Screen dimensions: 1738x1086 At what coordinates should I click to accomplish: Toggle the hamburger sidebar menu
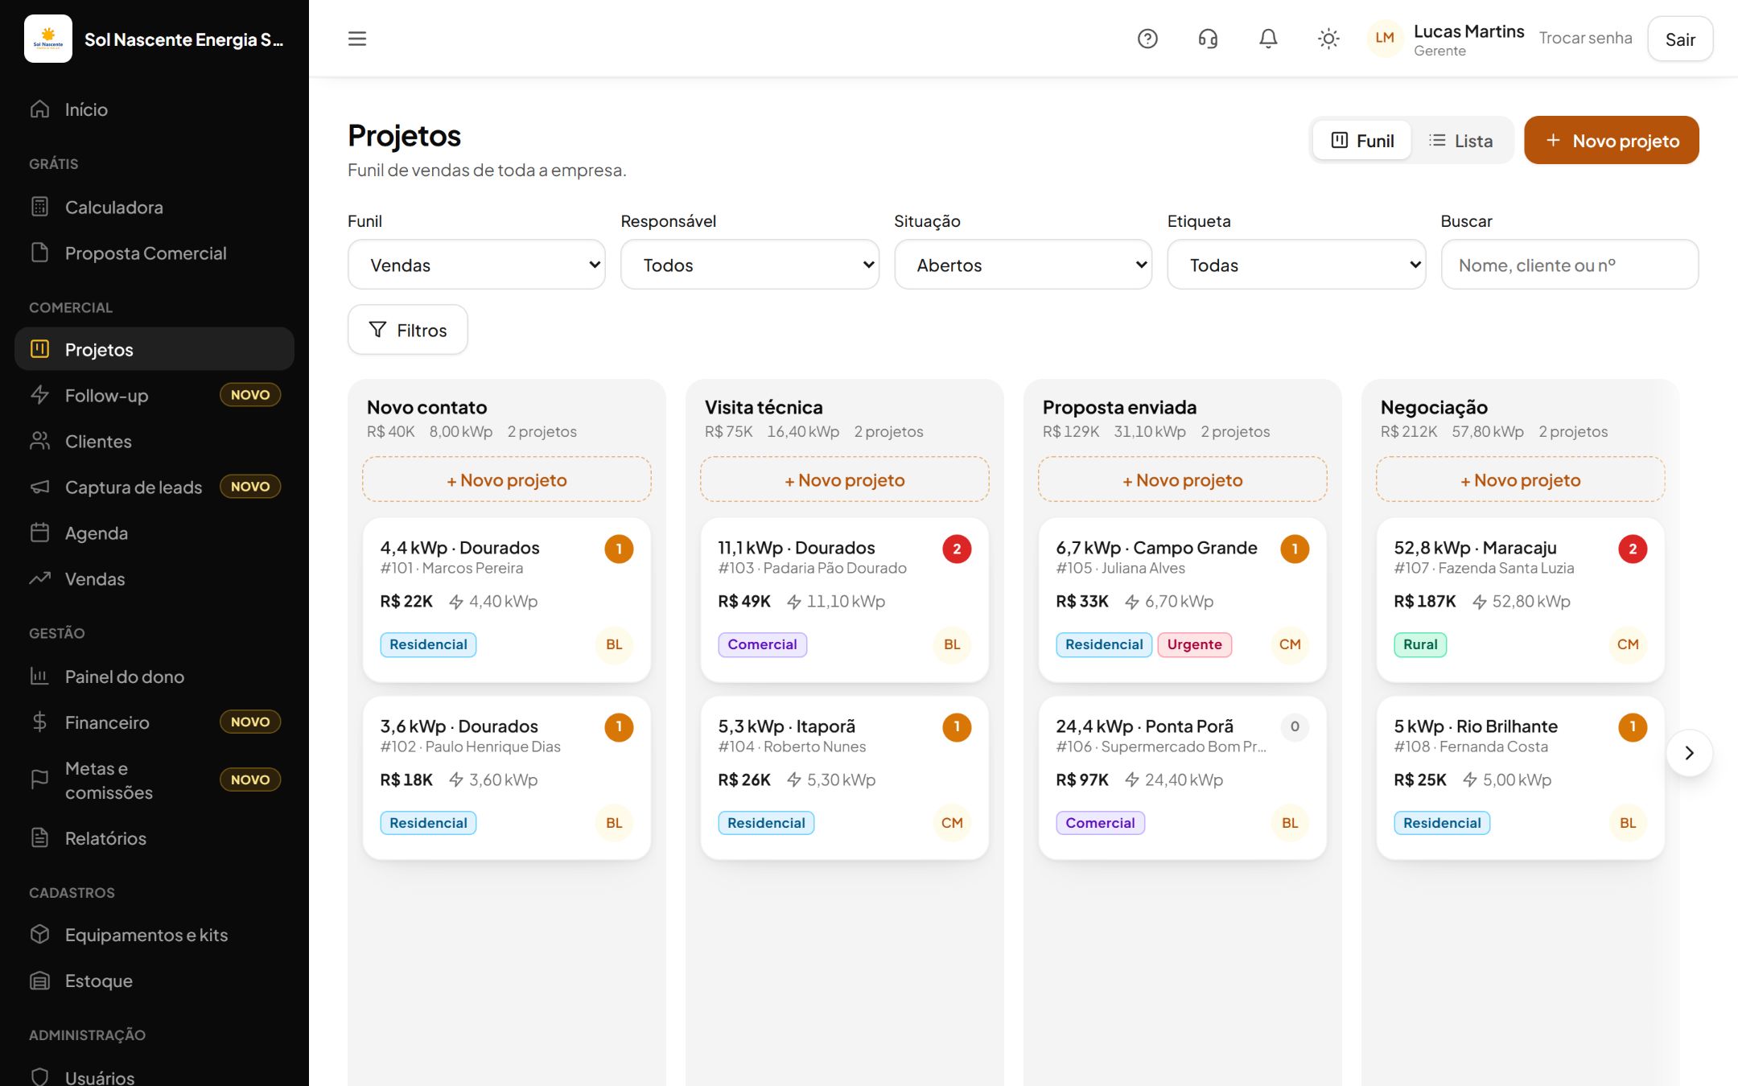tap(357, 39)
